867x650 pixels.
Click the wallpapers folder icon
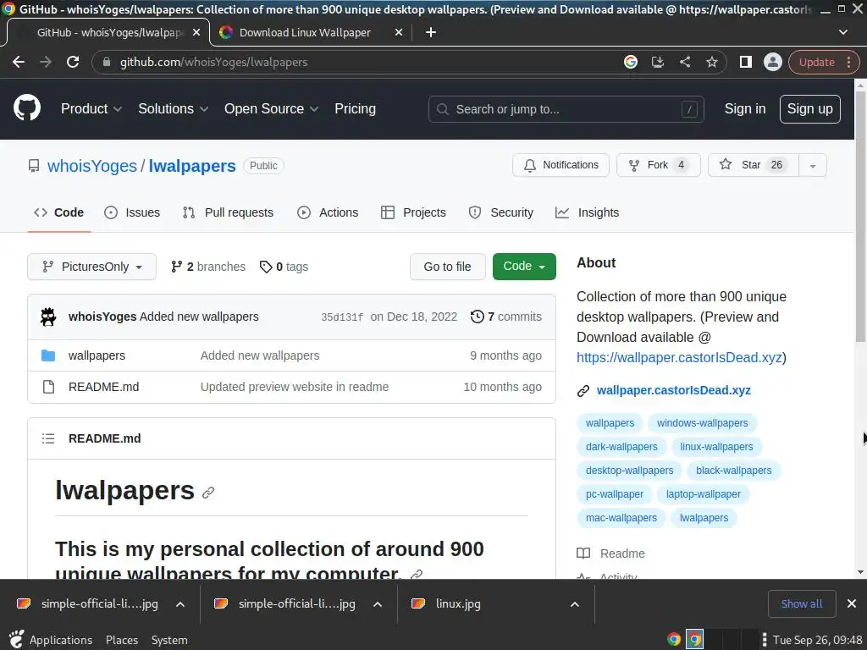[x=48, y=355]
